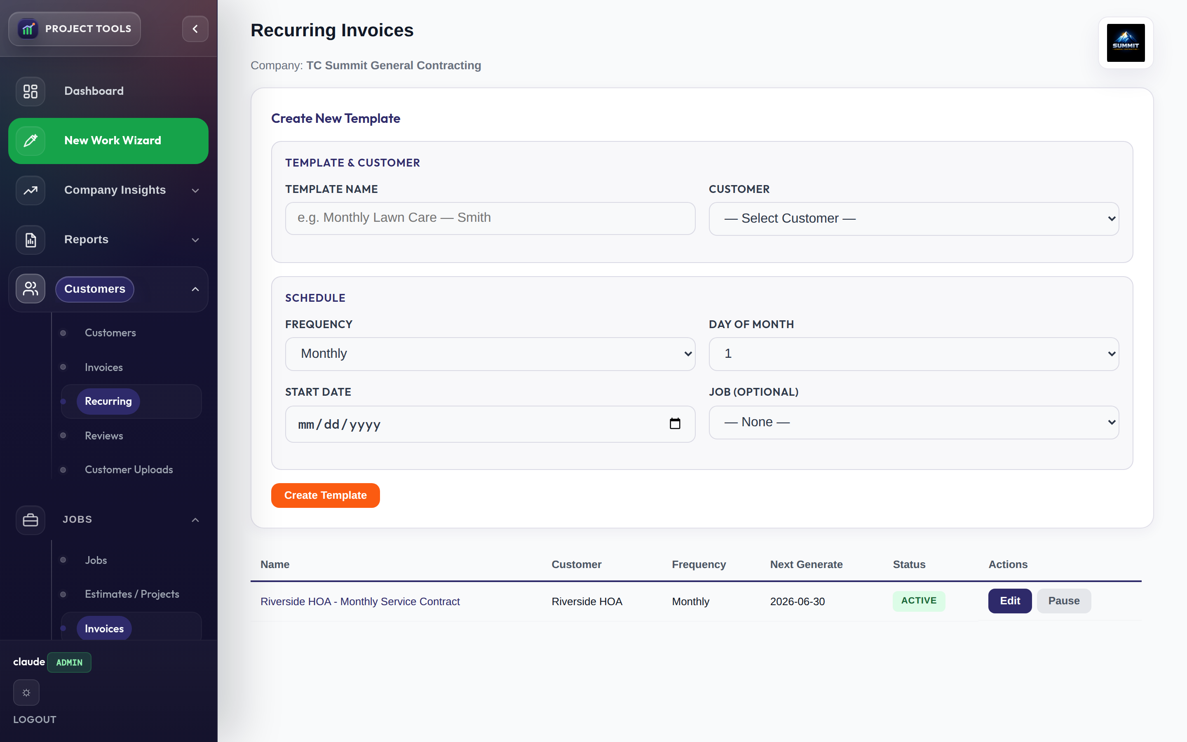
Task: Click the Create Template button
Action: coord(325,495)
